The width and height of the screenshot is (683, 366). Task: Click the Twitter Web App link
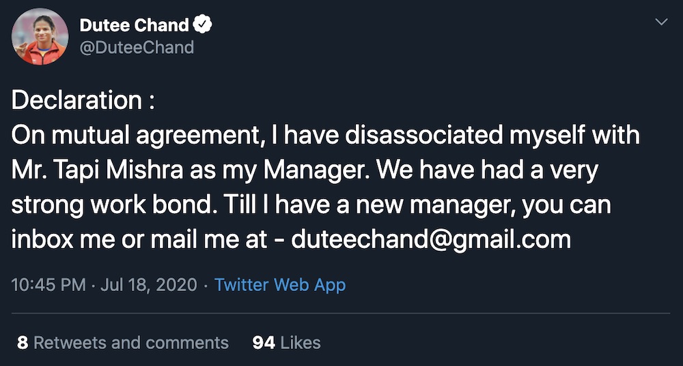(x=280, y=284)
